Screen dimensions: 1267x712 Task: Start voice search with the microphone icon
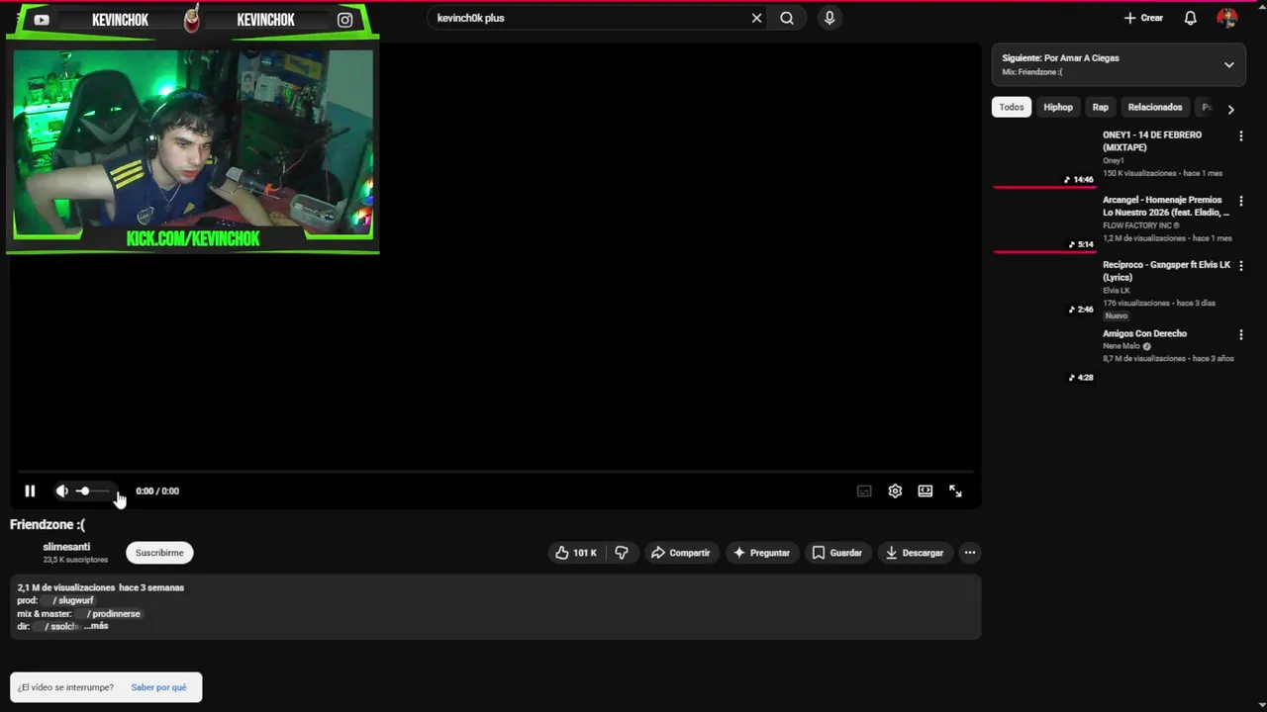click(829, 18)
